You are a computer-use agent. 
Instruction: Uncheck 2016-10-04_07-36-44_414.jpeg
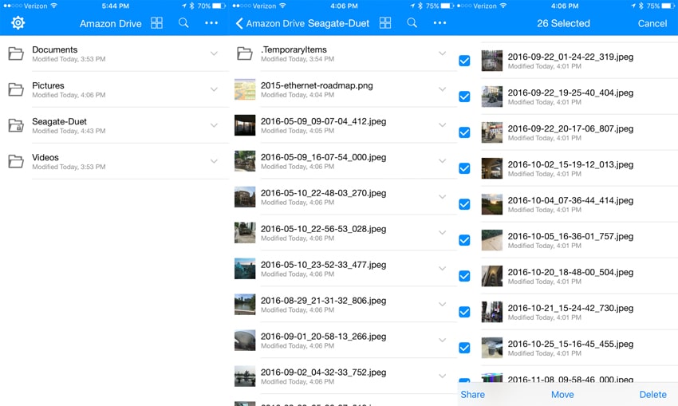(464, 204)
